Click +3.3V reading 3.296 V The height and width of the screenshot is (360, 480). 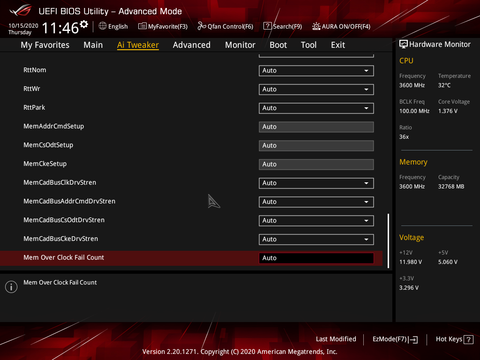tap(409, 287)
